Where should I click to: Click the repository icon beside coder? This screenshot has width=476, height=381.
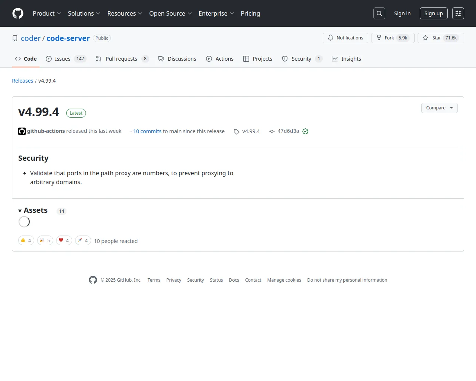(15, 38)
